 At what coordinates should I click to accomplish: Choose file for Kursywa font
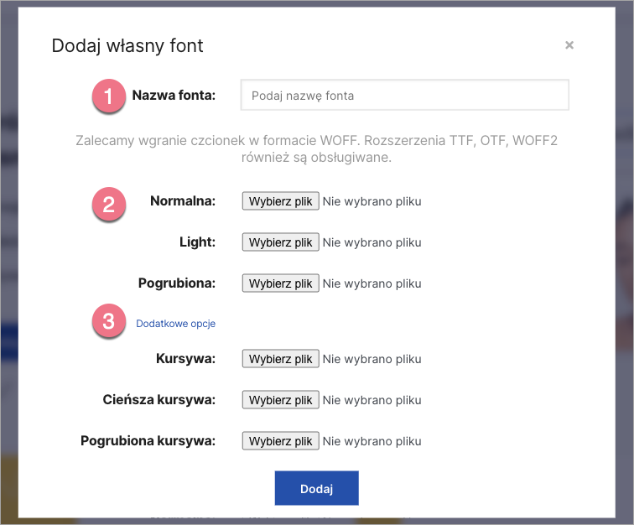[x=280, y=359]
